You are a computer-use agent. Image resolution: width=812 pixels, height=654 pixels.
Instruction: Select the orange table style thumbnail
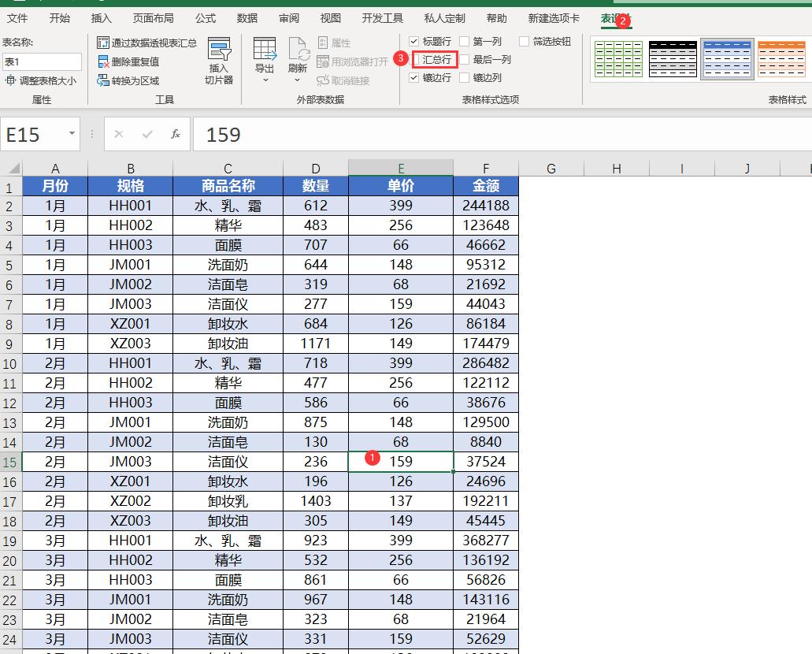pos(781,59)
